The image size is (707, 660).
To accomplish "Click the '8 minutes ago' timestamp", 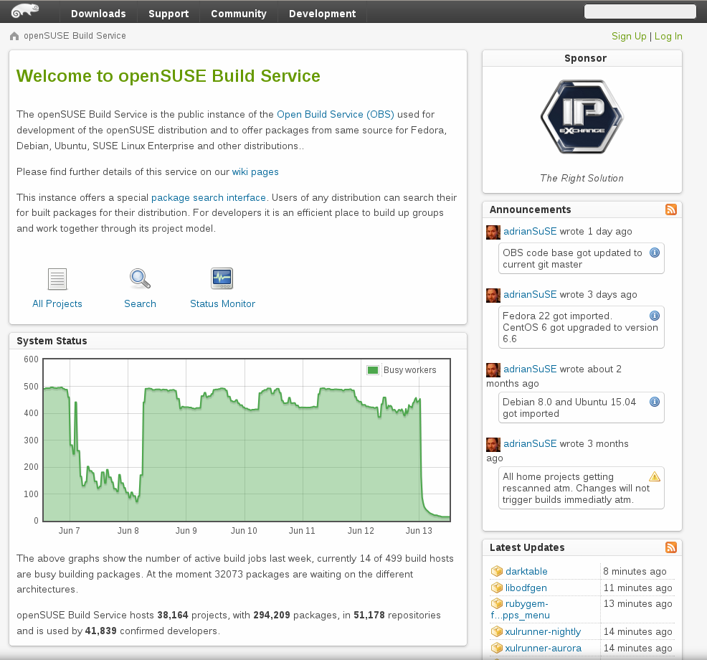I will point(635,571).
